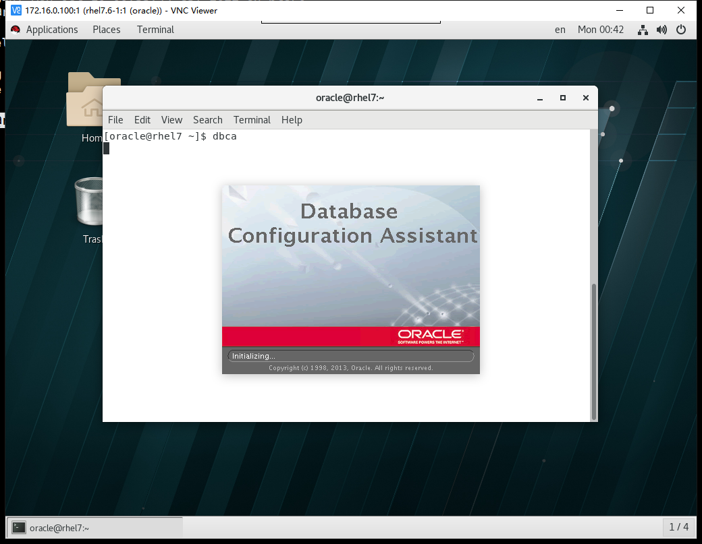Open the terminal Help menu

292,120
